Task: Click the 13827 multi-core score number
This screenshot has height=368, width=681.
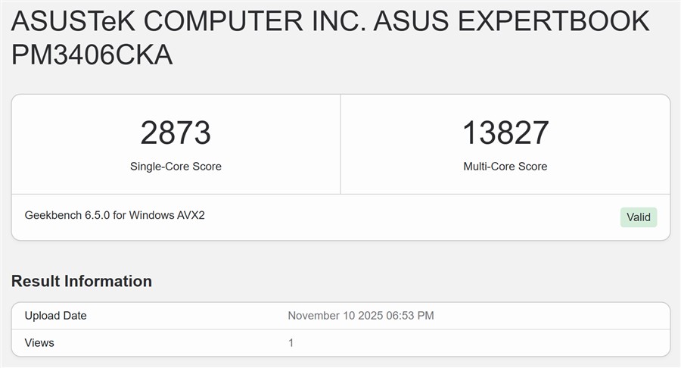Action: point(505,133)
